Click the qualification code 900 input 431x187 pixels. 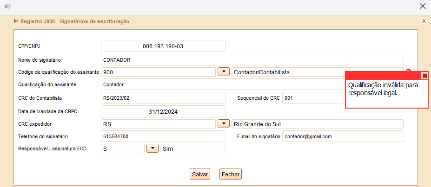coord(158,72)
